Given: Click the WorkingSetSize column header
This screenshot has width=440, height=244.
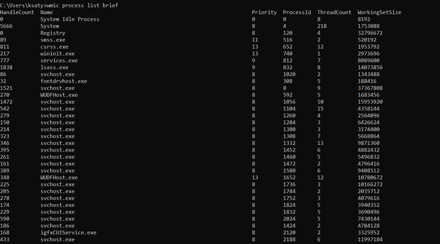Looking at the screenshot, I should (x=379, y=13).
